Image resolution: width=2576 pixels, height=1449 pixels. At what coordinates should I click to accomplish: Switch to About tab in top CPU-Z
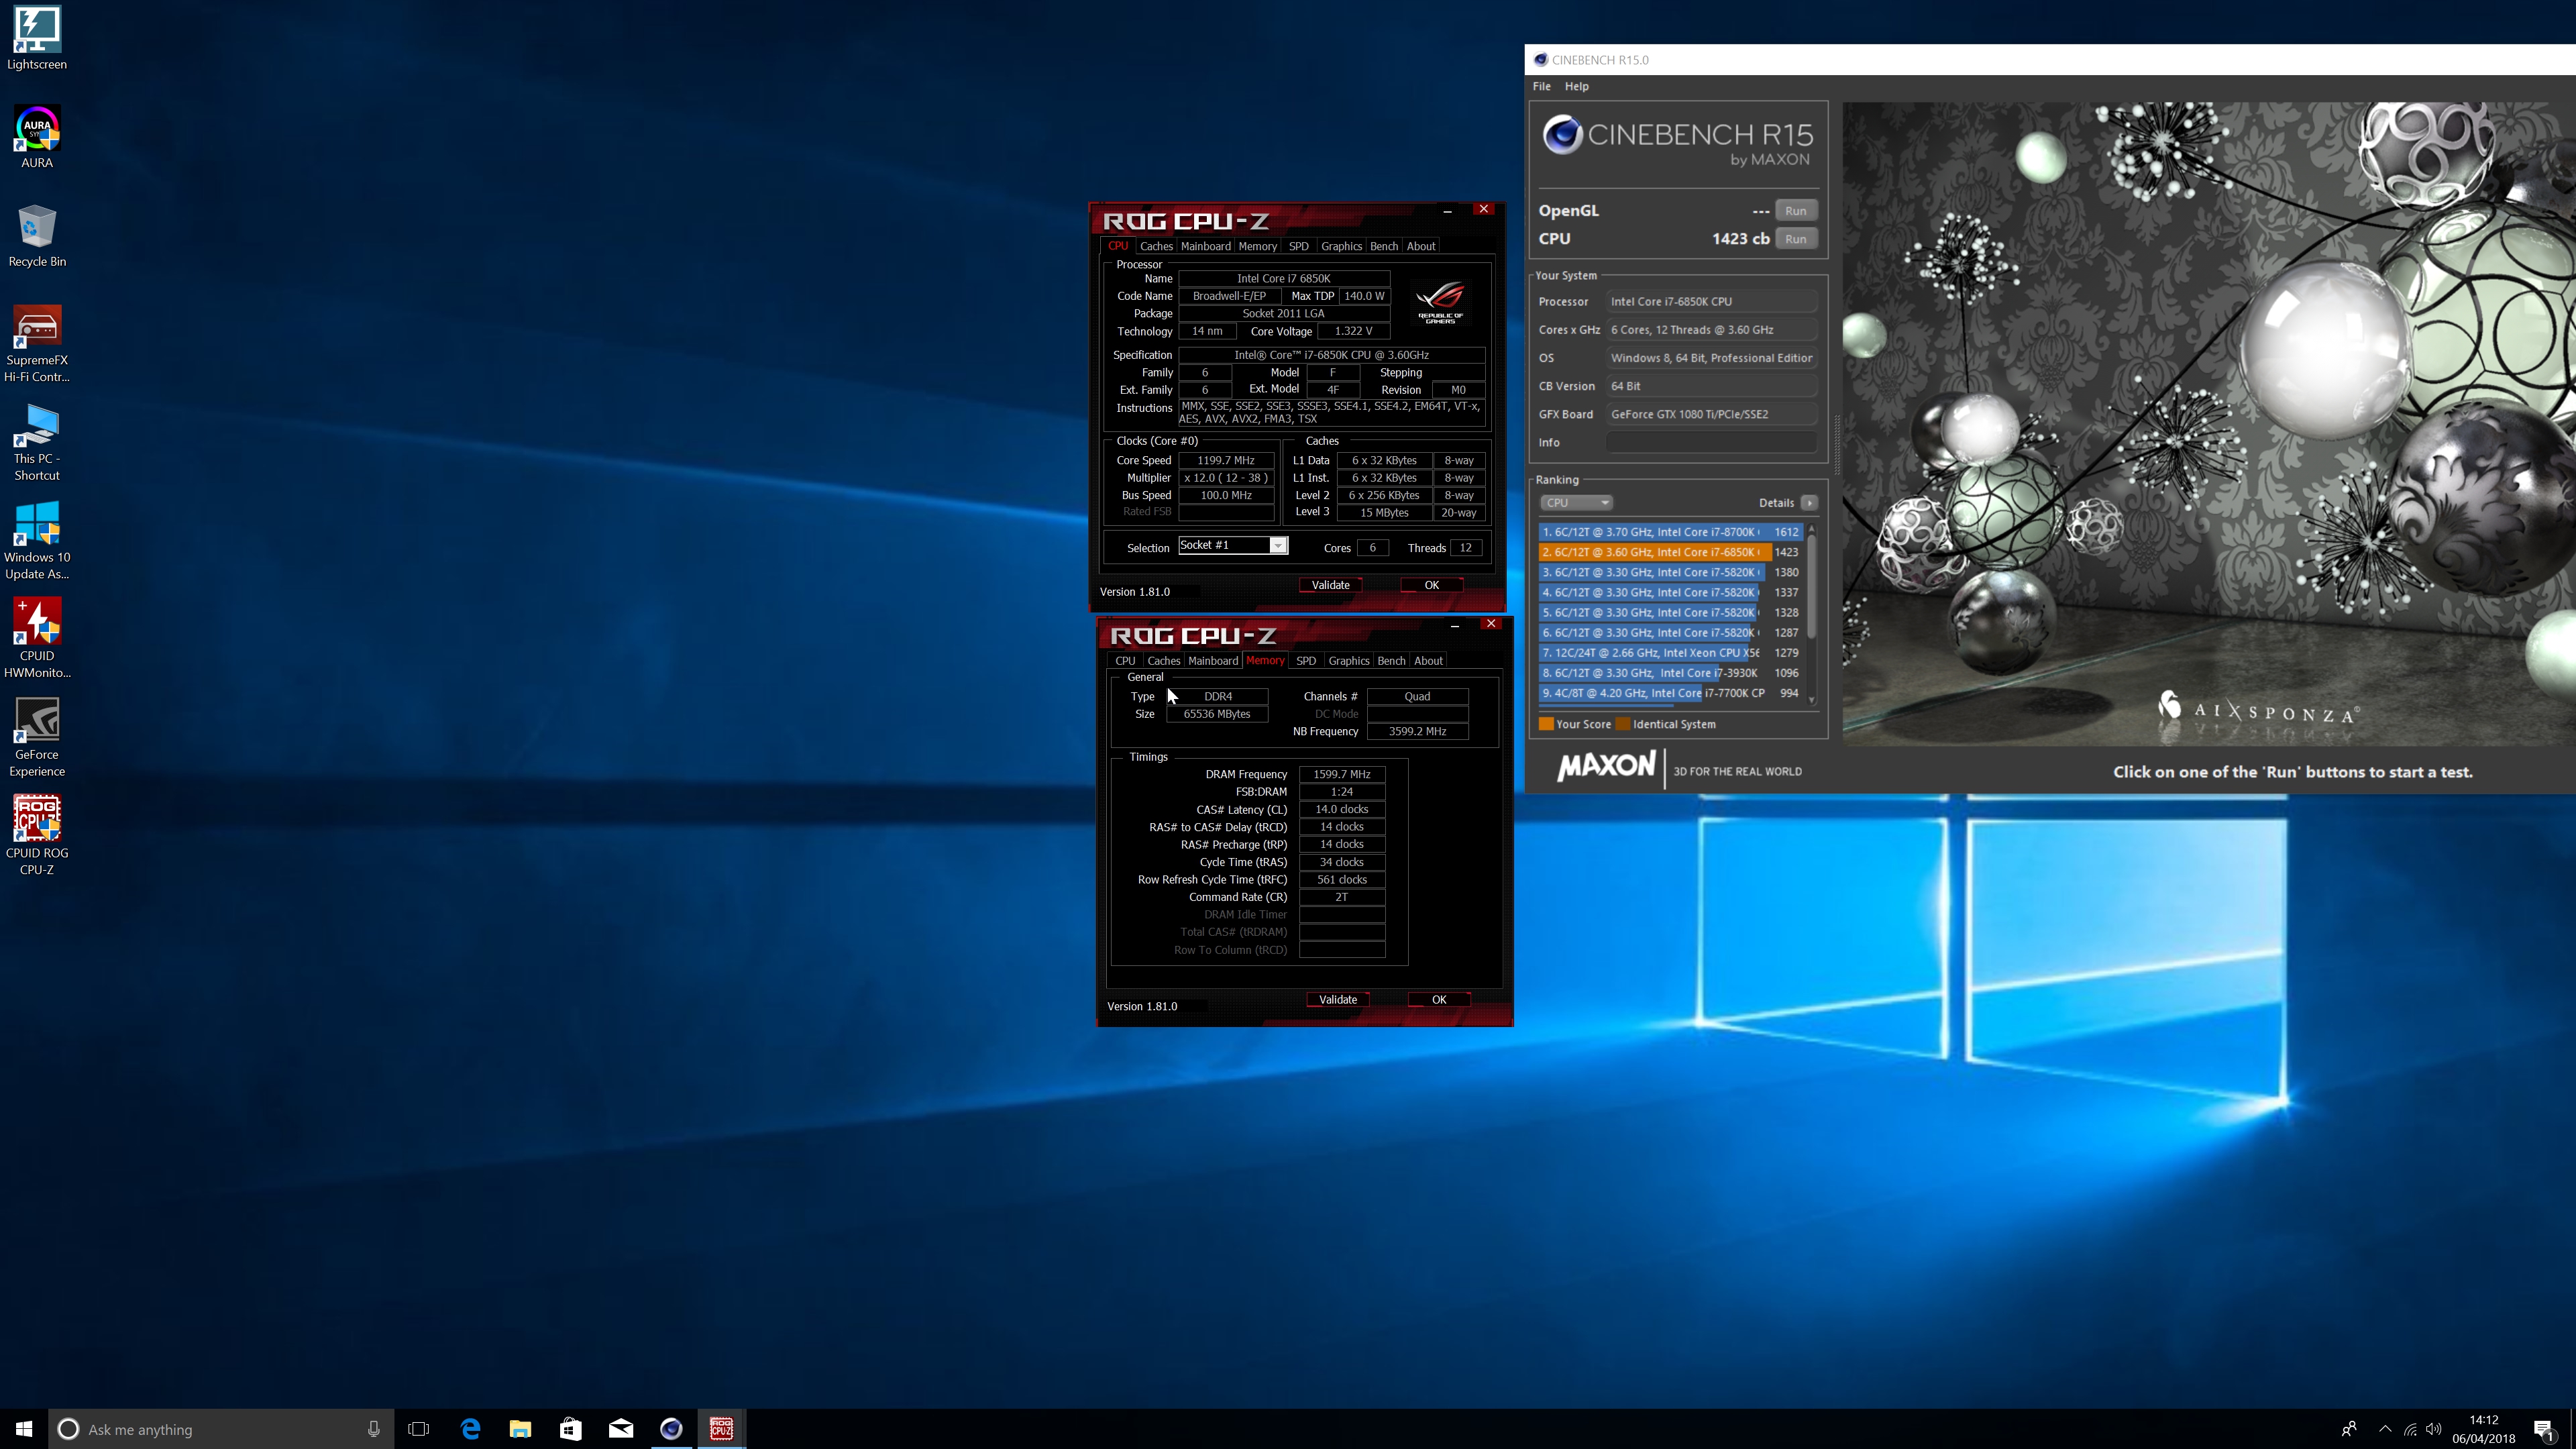[x=1420, y=246]
